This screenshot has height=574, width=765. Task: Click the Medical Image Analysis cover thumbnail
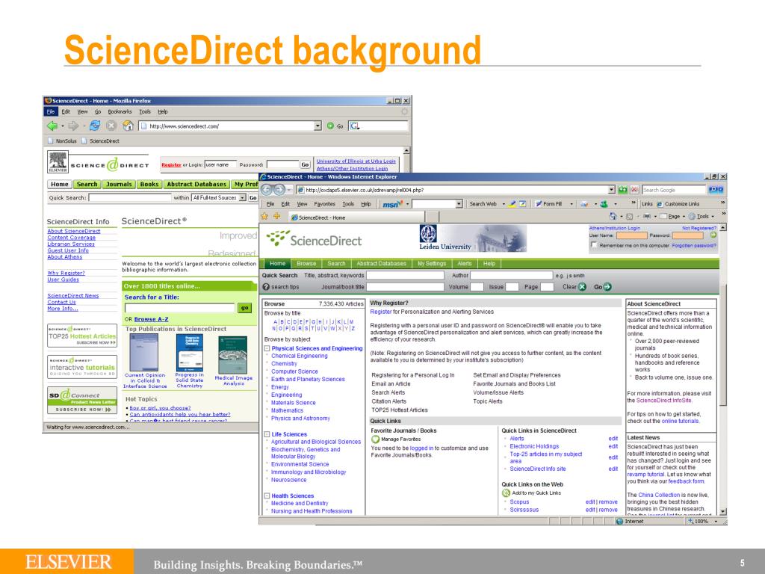(233, 355)
